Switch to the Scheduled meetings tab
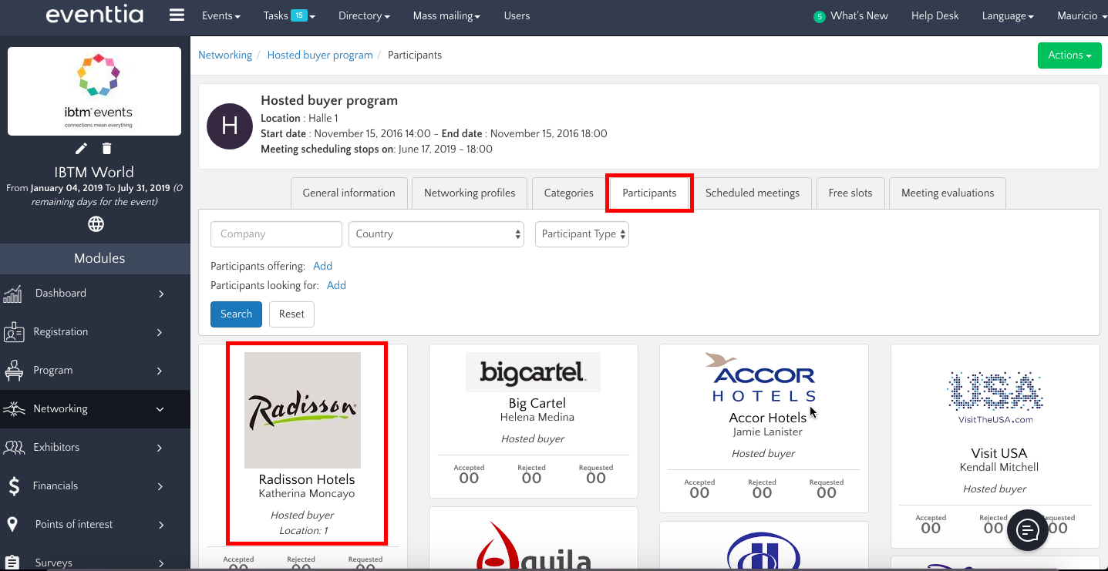 coord(752,193)
